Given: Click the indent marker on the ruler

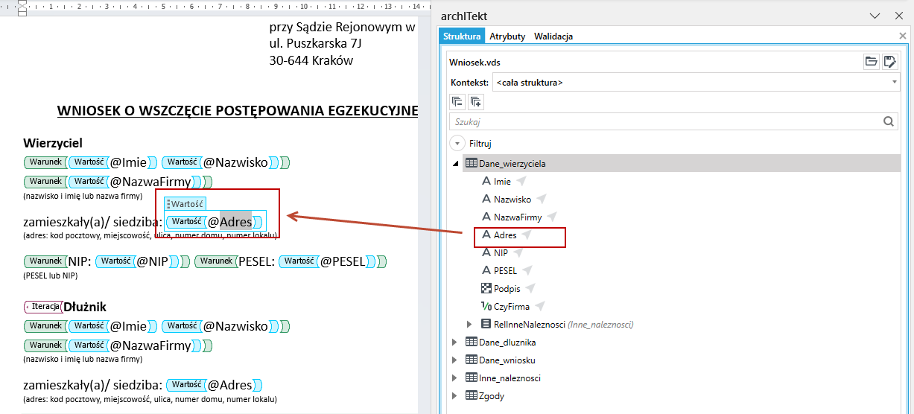Looking at the screenshot, I should pyautogui.click(x=22, y=8).
